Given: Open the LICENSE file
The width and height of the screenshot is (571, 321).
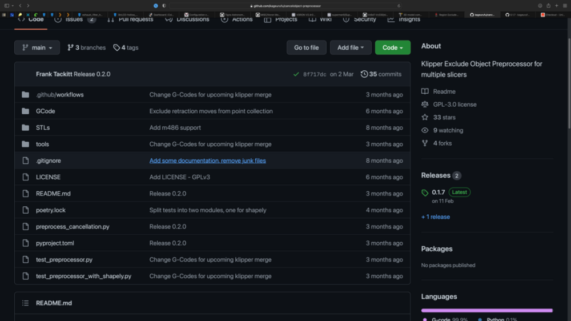Looking at the screenshot, I should (x=48, y=176).
